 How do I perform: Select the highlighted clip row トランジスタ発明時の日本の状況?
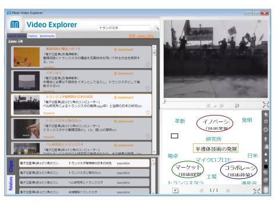pos(84,163)
